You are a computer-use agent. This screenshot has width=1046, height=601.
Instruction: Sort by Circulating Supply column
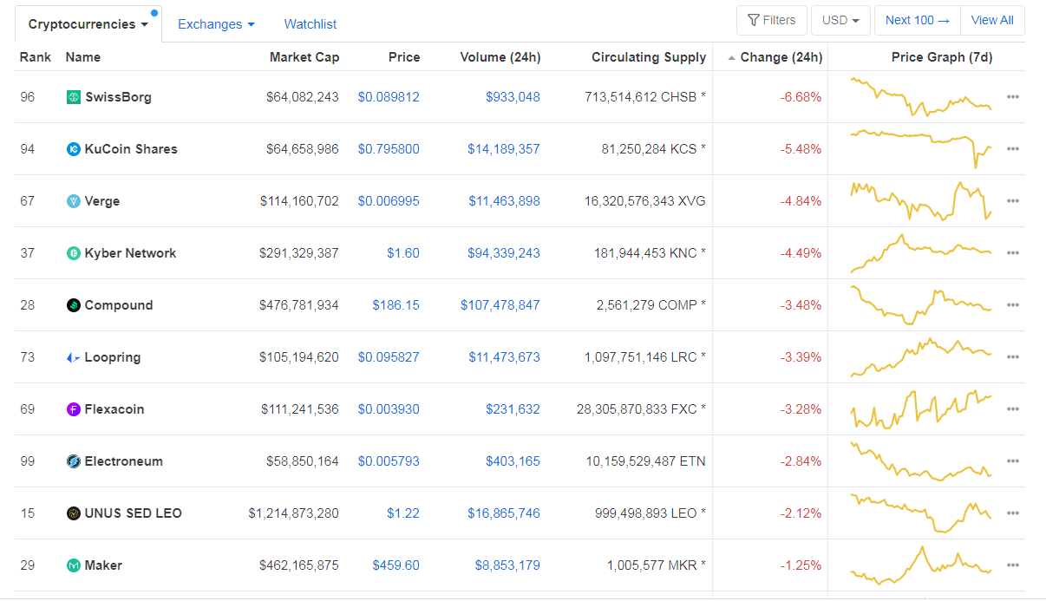[x=649, y=57]
